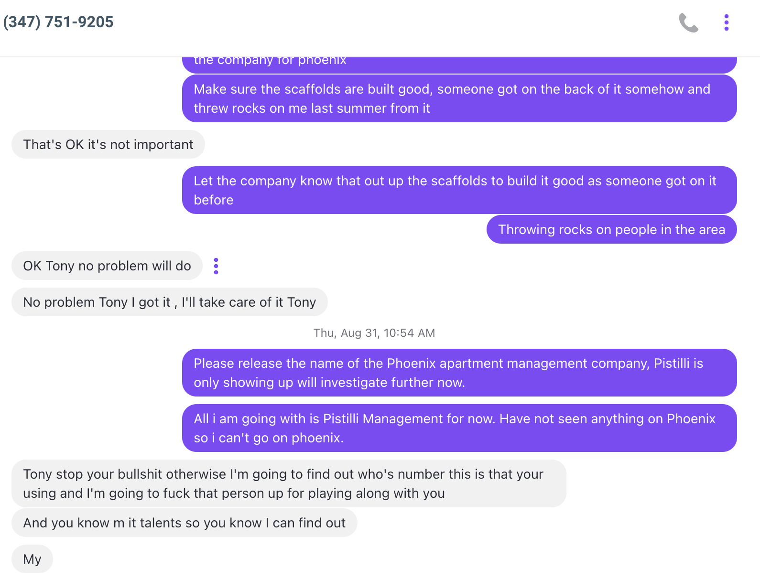
Task: Select the short "My" message bubble
Action: click(32, 559)
